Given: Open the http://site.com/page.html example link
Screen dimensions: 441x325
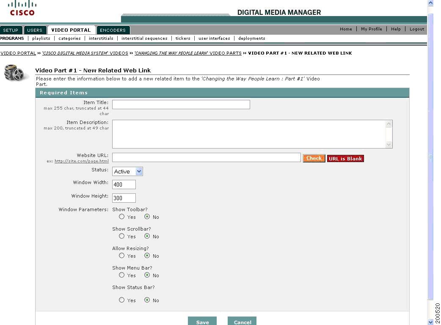Looking at the screenshot, I should click(82, 161).
